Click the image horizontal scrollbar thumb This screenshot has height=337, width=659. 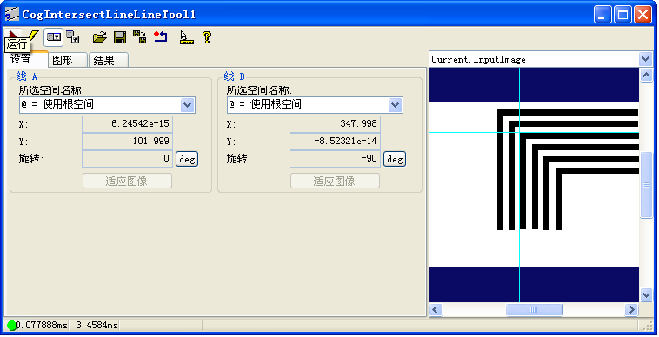pyautogui.click(x=534, y=310)
